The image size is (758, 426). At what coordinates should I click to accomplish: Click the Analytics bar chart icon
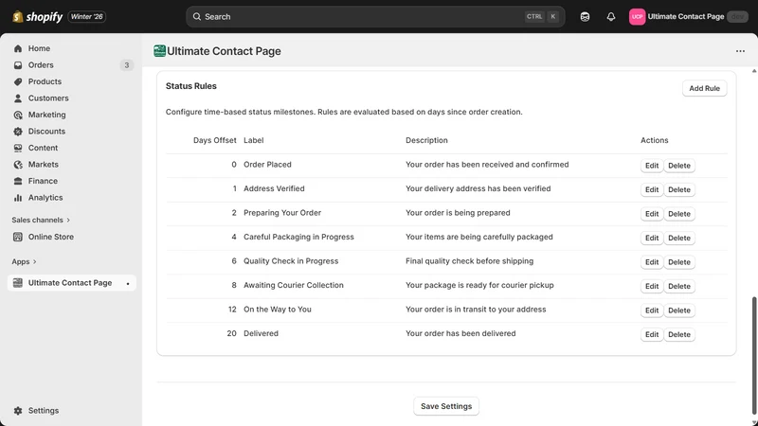(x=18, y=198)
